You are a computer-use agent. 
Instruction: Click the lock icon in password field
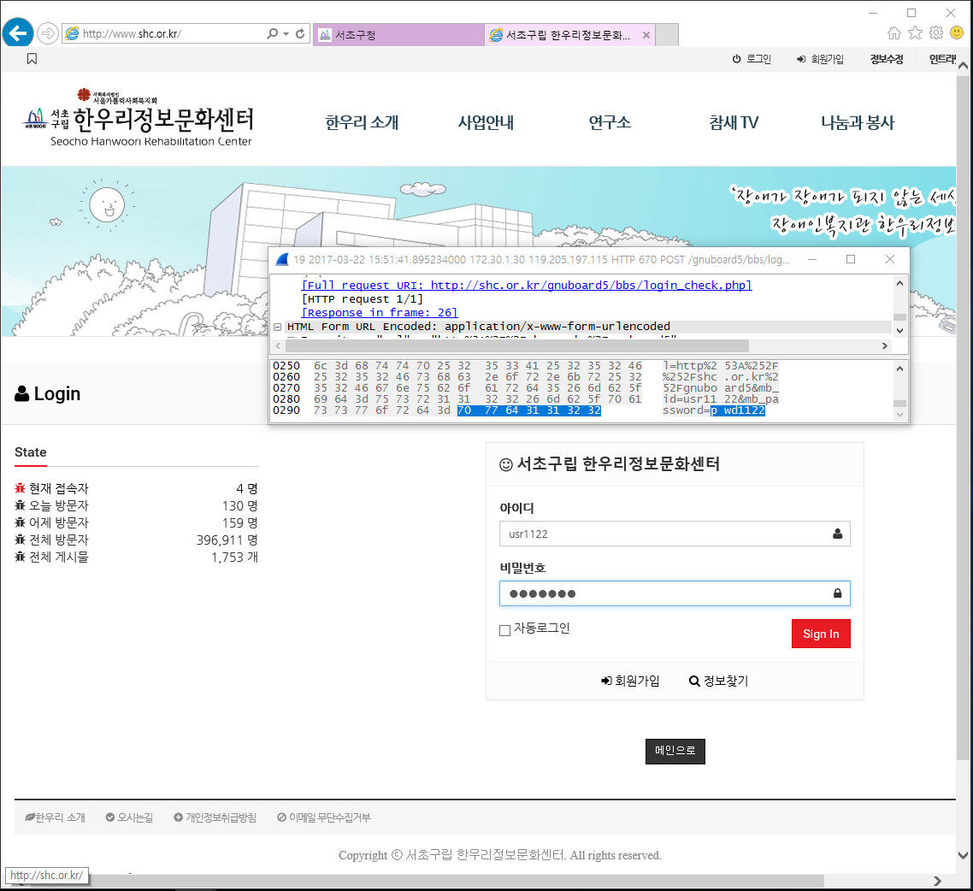tap(837, 593)
